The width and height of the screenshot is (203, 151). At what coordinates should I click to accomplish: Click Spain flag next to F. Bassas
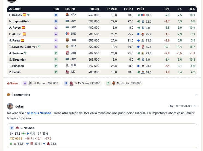coord(24,15)
